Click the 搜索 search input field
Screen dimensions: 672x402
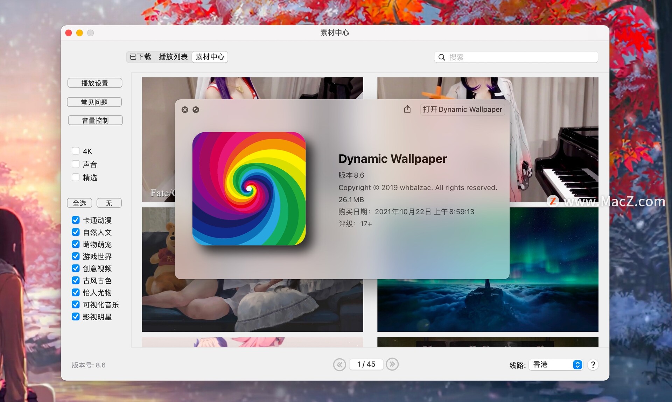pos(516,57)
